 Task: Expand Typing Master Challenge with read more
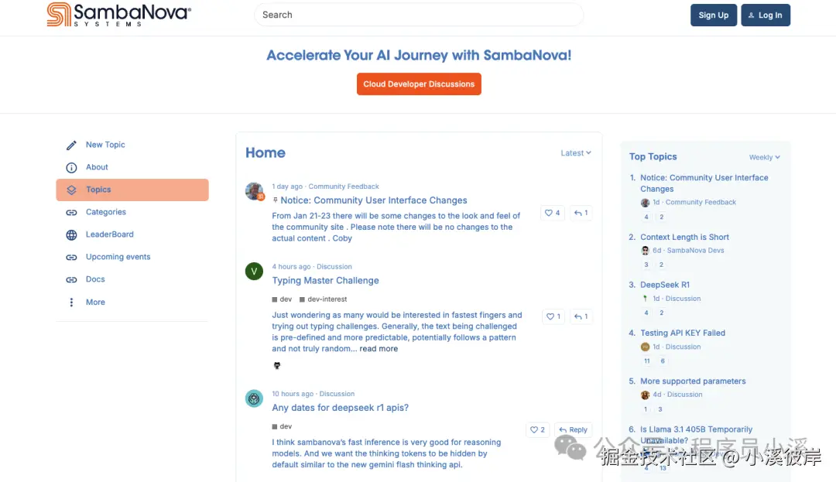tap(379, 349)
